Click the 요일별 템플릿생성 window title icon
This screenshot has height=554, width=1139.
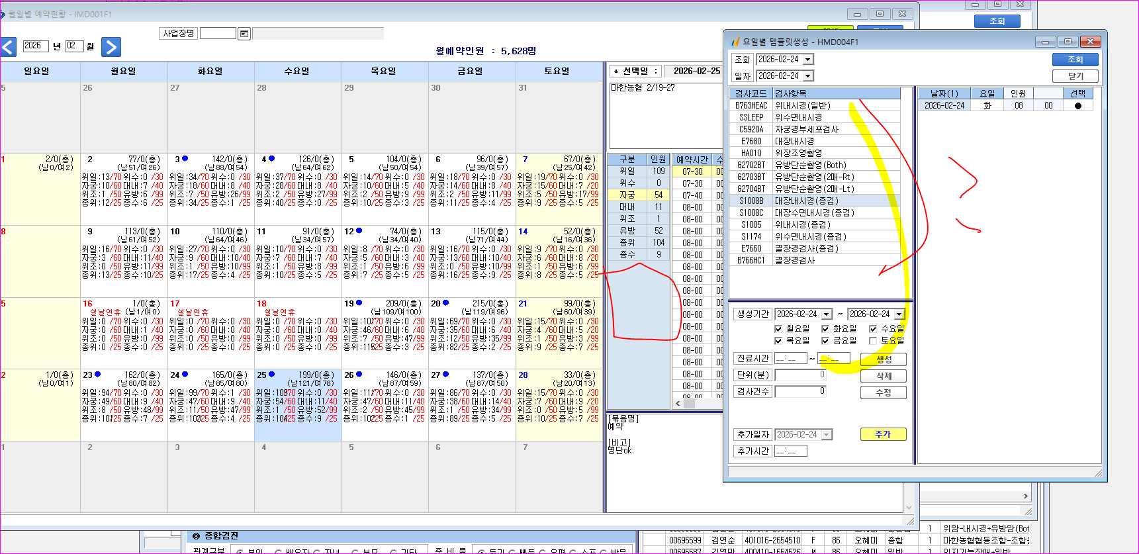click(735, 42)
